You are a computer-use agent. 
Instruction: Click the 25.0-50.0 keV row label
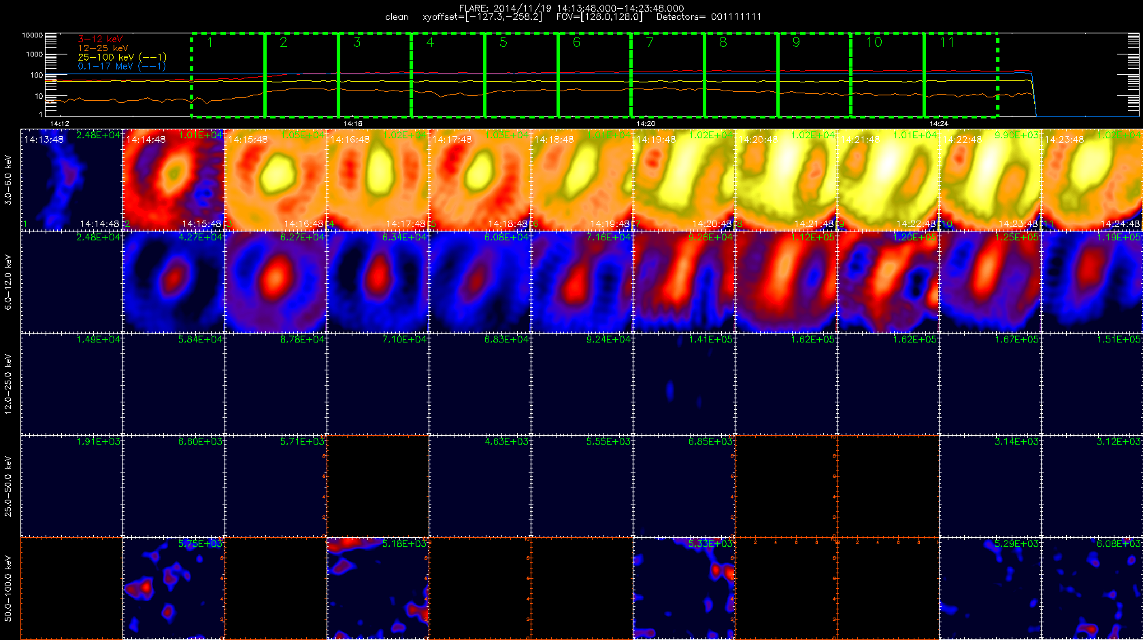pyautogui.click(x=8, y=486)
